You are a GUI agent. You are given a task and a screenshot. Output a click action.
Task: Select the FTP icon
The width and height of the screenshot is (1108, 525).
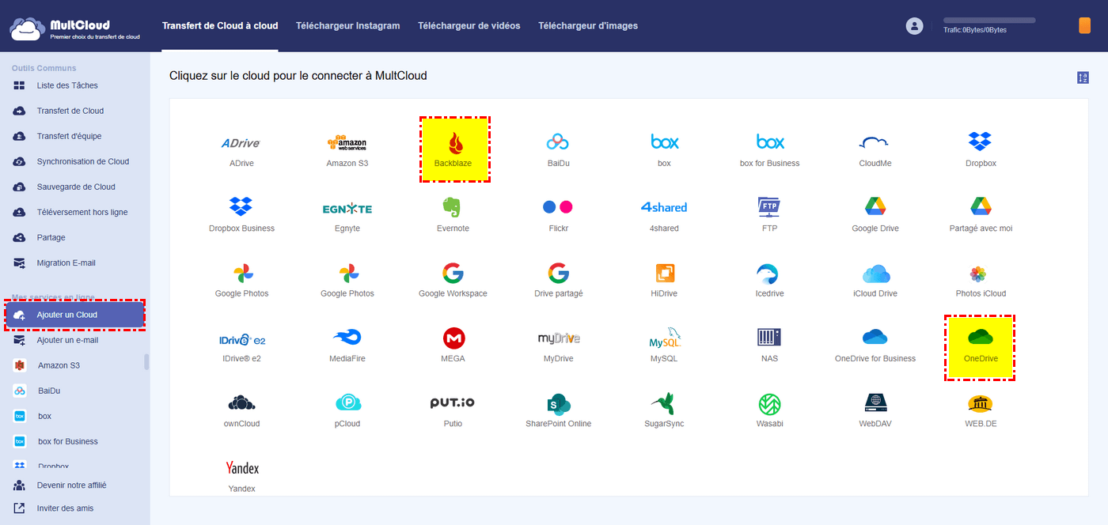pyautogui.click(x=769, y=207)
